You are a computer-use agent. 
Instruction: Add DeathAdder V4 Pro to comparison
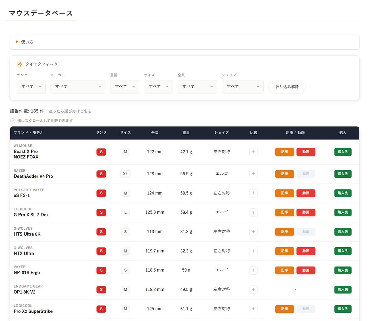254,174
